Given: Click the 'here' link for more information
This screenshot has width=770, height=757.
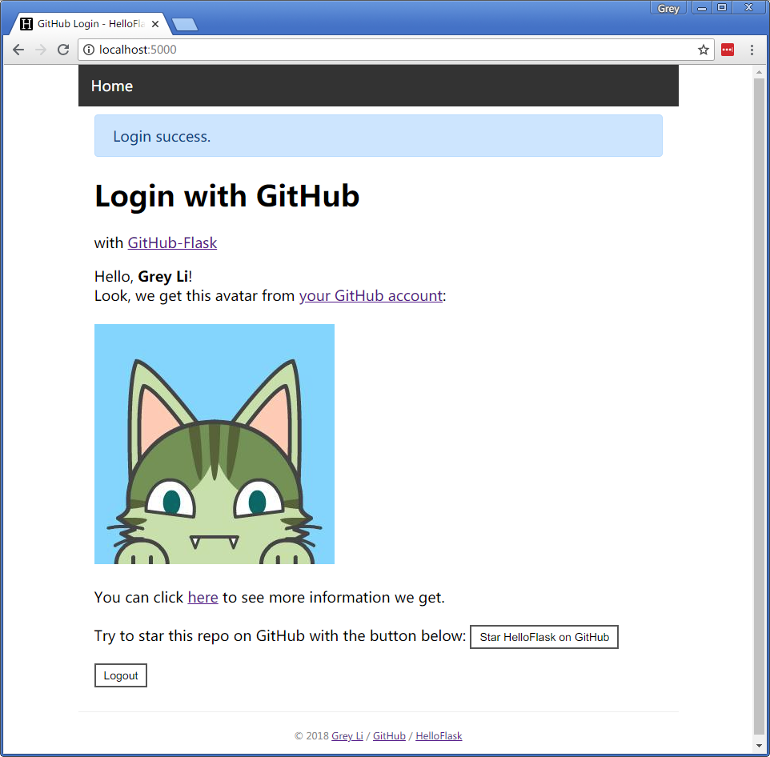Looking at the screenshot, I should pos(203,597).
